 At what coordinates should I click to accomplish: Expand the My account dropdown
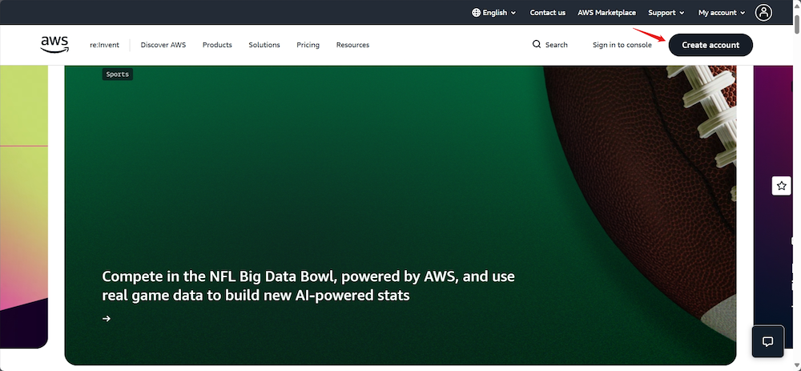[722, 12]
